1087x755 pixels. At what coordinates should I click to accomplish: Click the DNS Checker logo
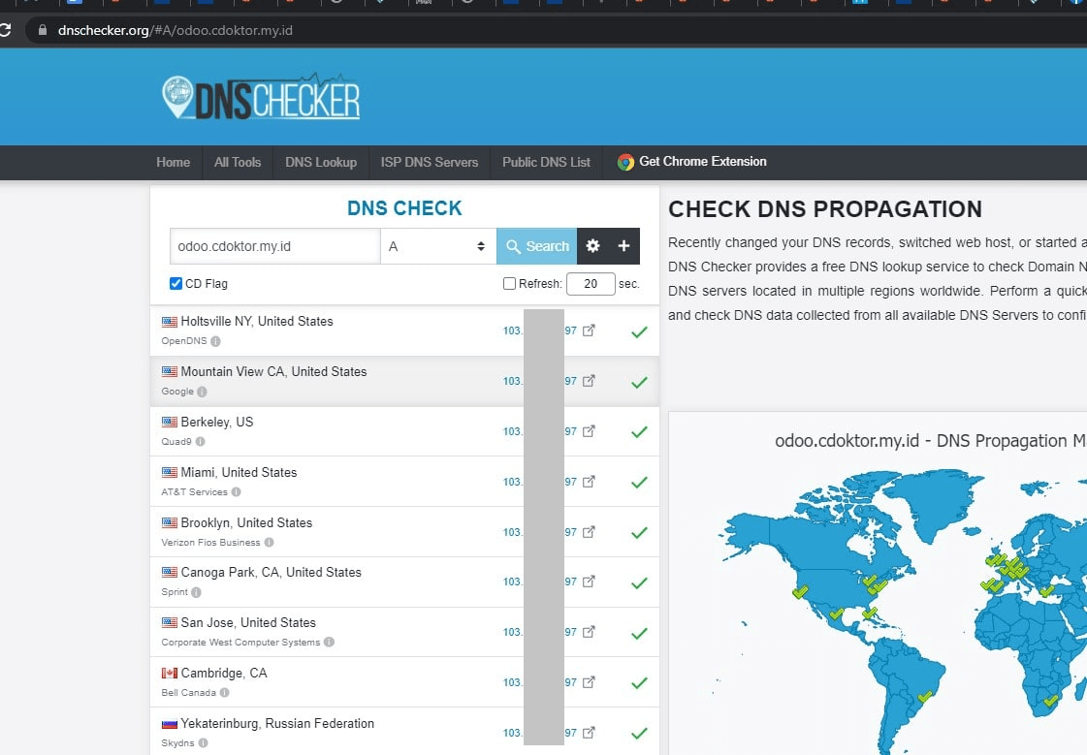coord(261,96)
